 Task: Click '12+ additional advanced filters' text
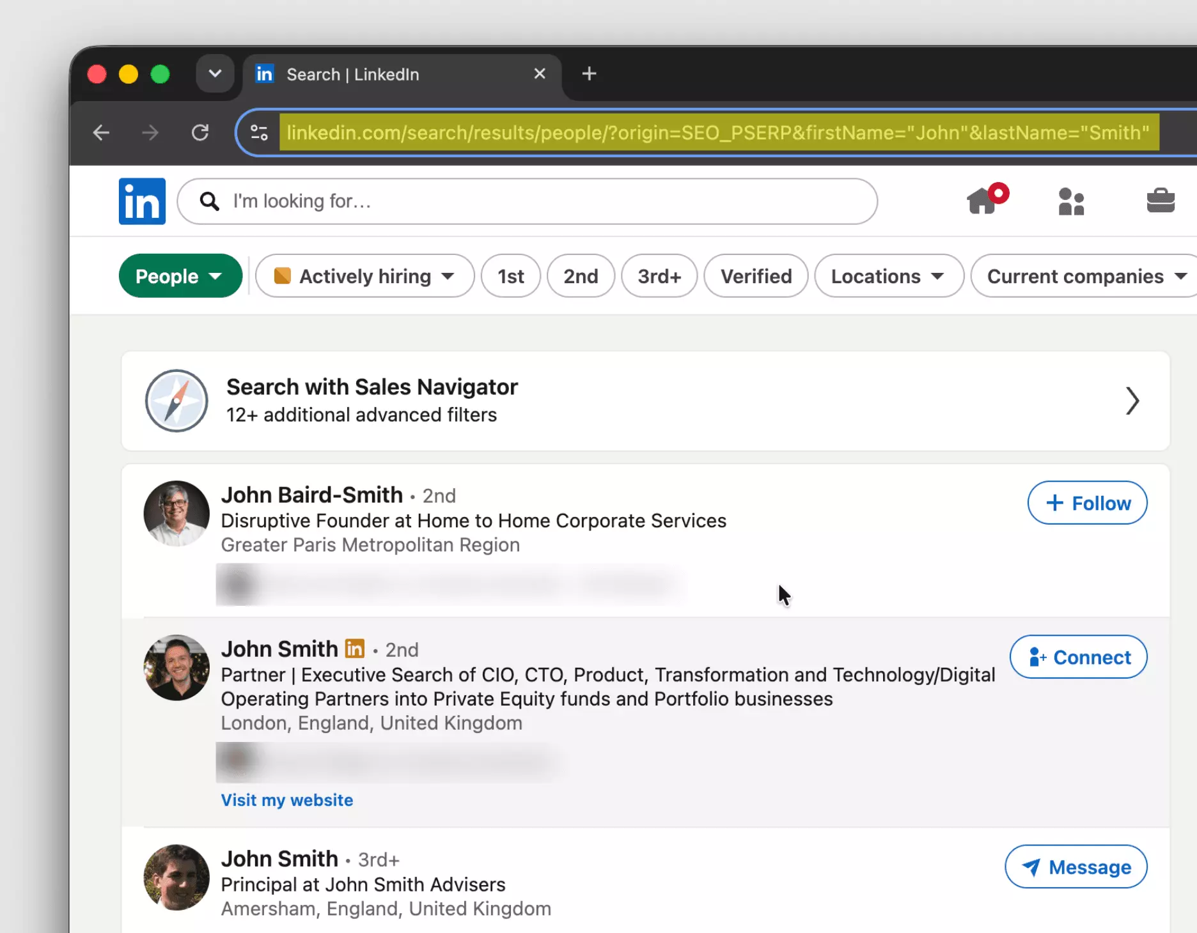[361, 415]
